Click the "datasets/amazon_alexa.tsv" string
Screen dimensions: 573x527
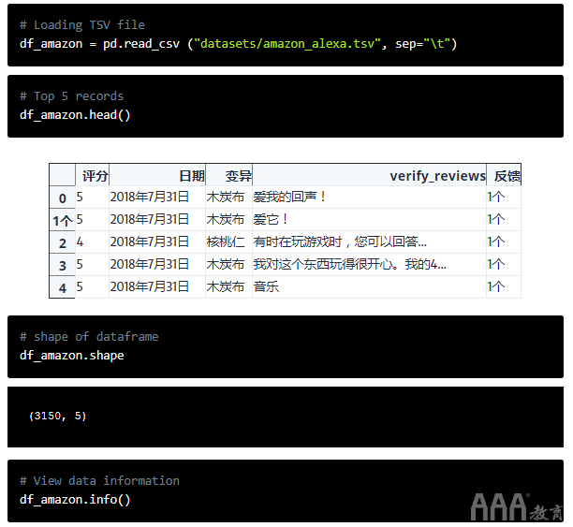[287, 44]
